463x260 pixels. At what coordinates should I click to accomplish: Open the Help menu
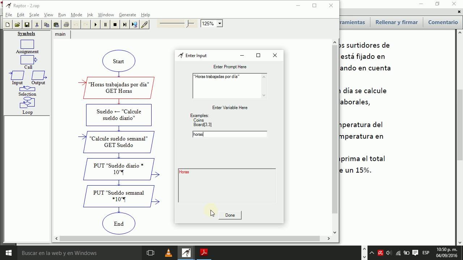coord(145,15)
